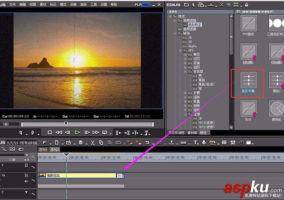Click the Properties icon in effects toolbar
Image resolution: width=284 pixels, height=200 pixels.
[x=229, y=5]
